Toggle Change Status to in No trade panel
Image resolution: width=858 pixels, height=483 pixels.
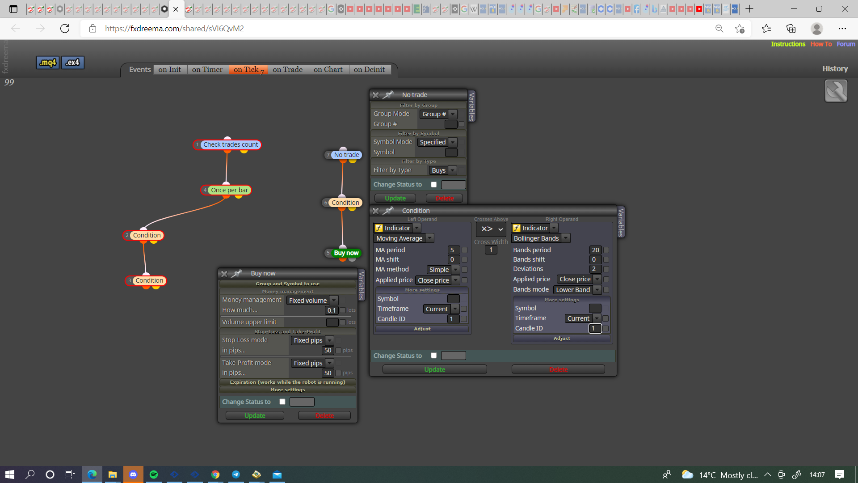(433, 184)
